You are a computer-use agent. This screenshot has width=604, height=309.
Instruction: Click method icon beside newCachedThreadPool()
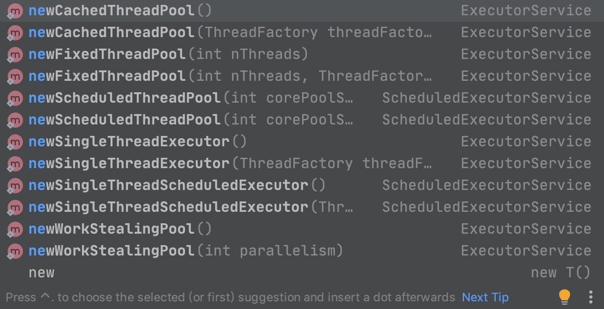coord(15,11)
